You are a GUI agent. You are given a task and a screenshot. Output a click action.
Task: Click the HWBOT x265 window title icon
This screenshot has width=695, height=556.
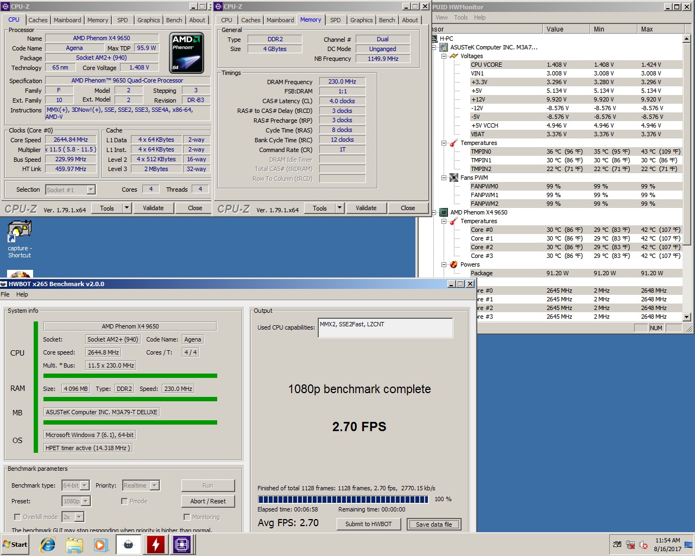point(4,284)
